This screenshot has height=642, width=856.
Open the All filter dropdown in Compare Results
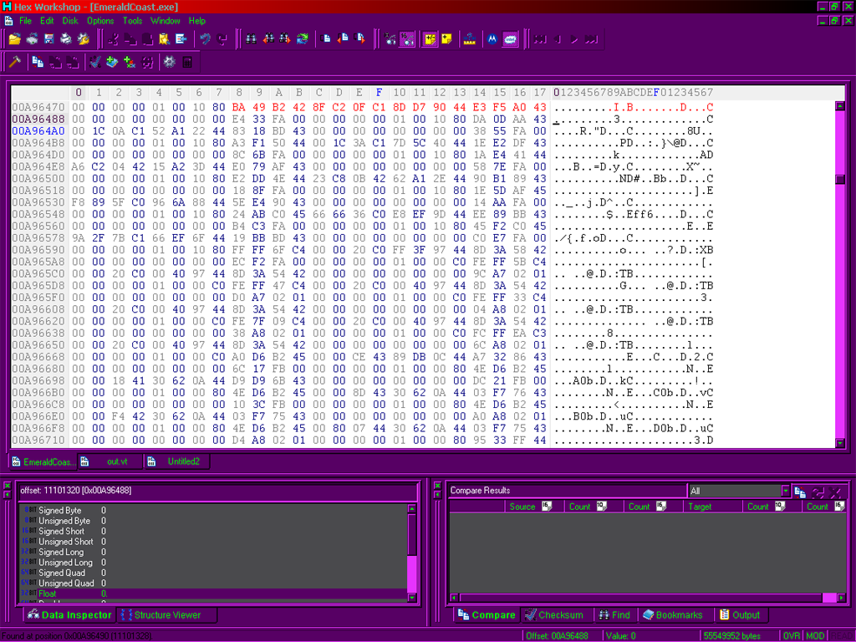pos(785,490)
